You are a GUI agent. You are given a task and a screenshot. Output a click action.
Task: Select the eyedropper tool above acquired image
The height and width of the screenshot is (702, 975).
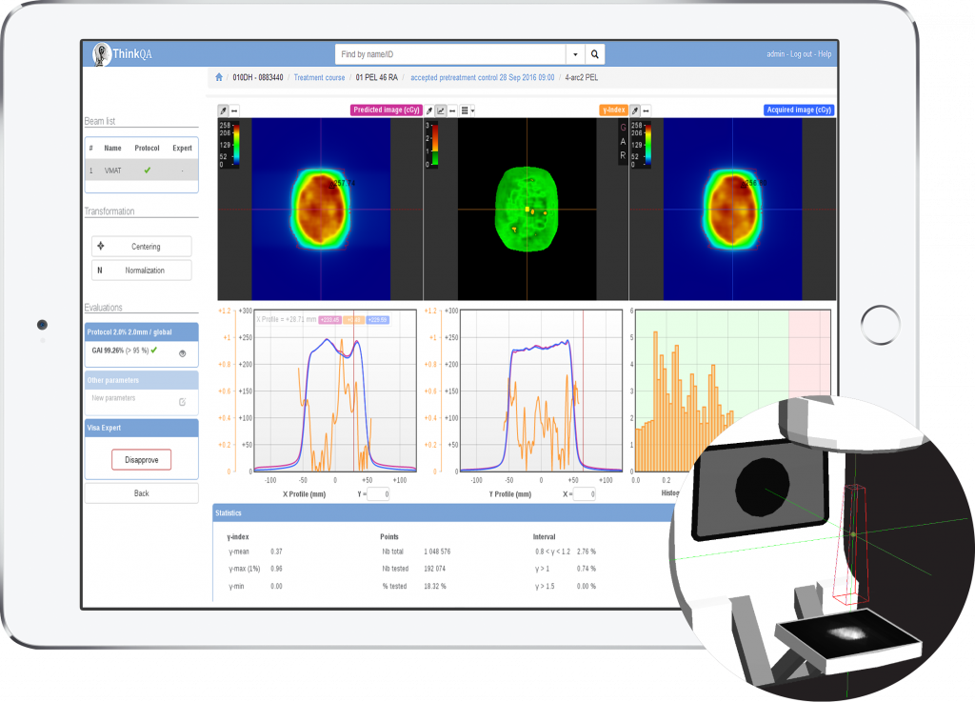635,110
